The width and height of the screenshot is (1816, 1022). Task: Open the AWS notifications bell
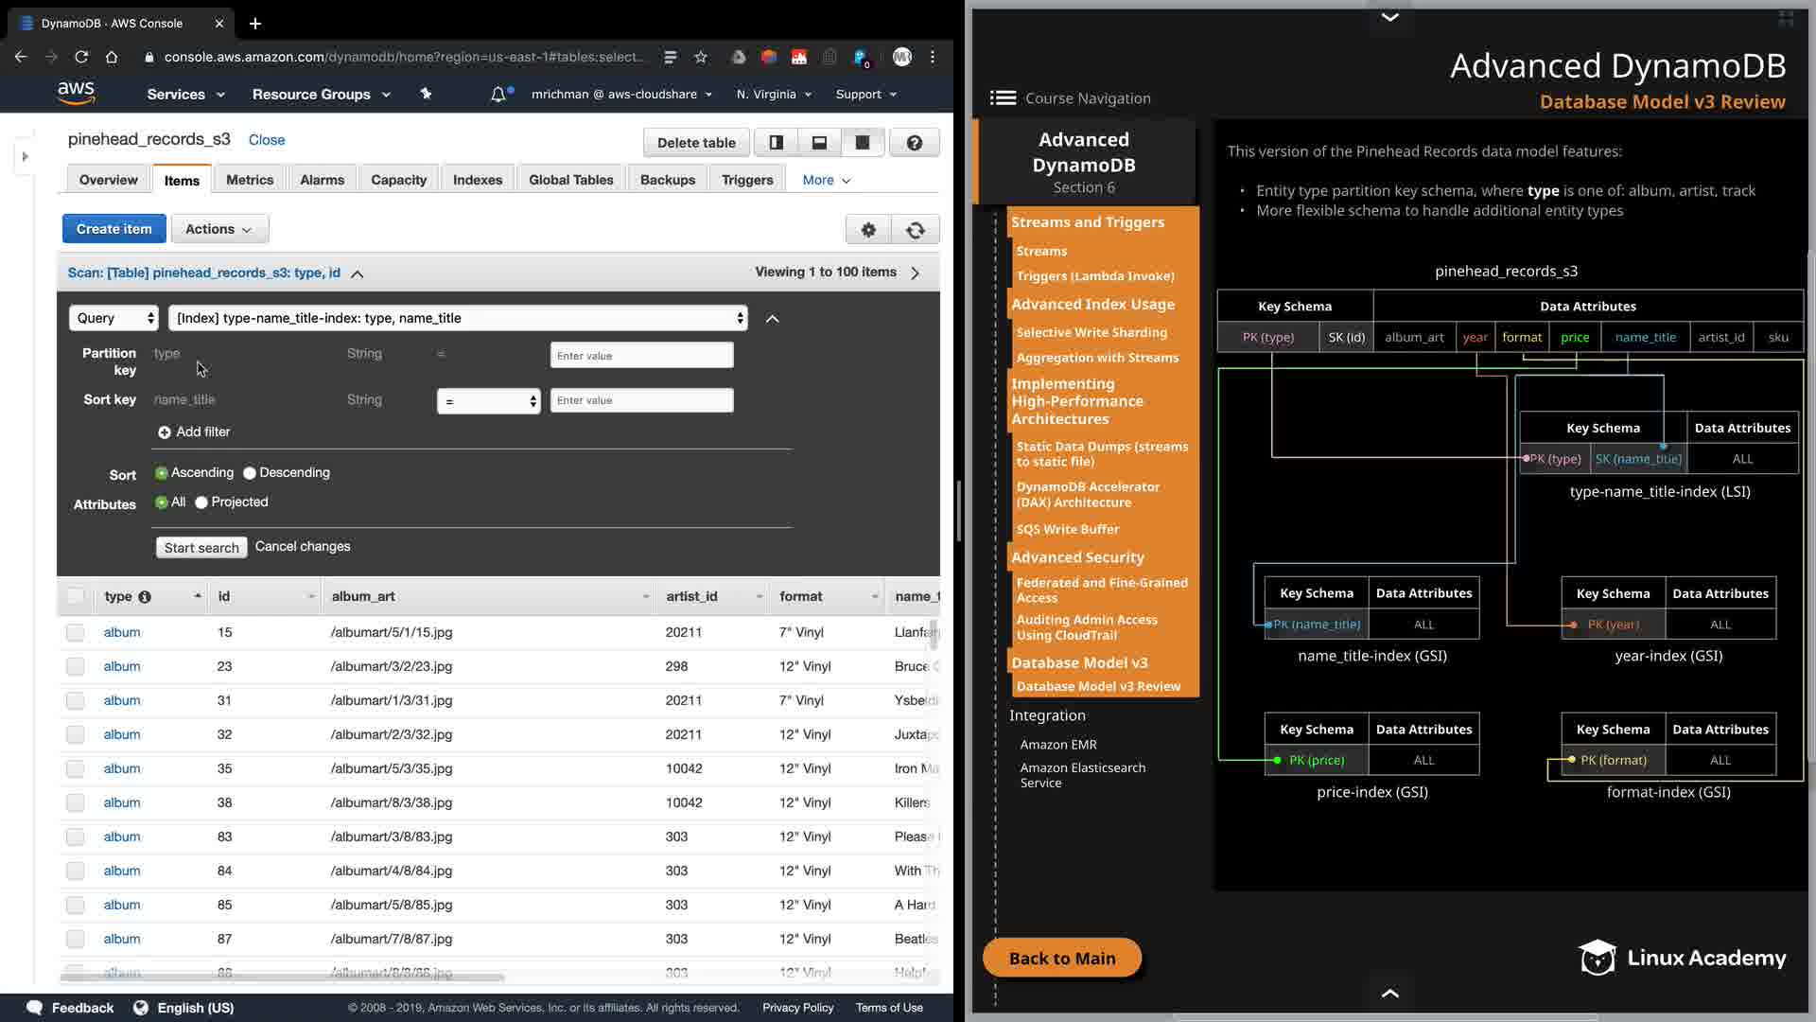click(498, 95)
